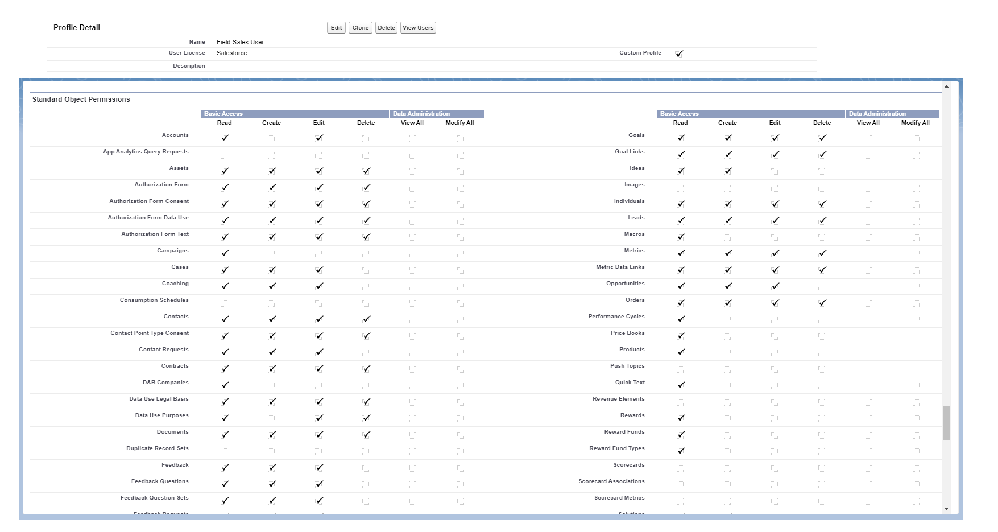Enable Duplicate Record Sets Read
The height and width of the screenshot is (532, 998).
pyautogui.click(x=224, y=452)
